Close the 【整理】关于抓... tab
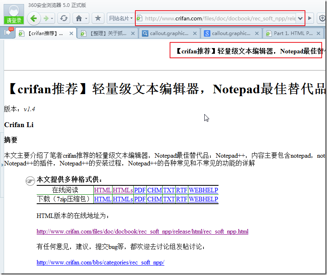Viewport: 327px width, 275px height. [133, 33]
